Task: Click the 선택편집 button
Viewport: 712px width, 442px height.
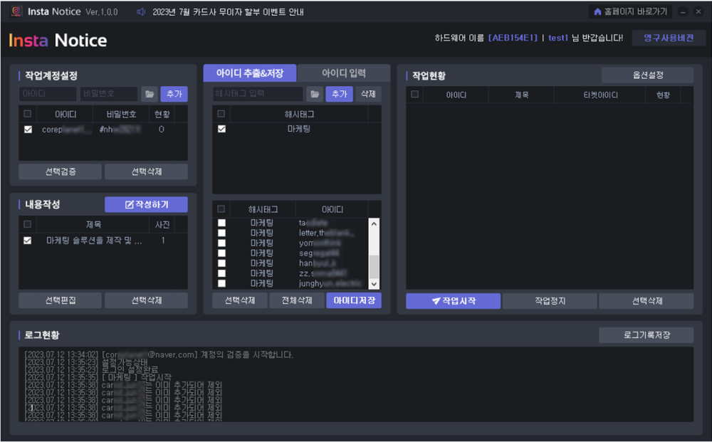Action: [x=61, y=300]
